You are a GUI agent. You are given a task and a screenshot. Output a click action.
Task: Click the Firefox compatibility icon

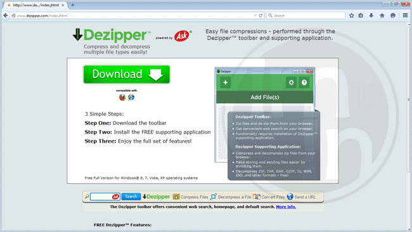pyautogui.click(x=122, y=97)
